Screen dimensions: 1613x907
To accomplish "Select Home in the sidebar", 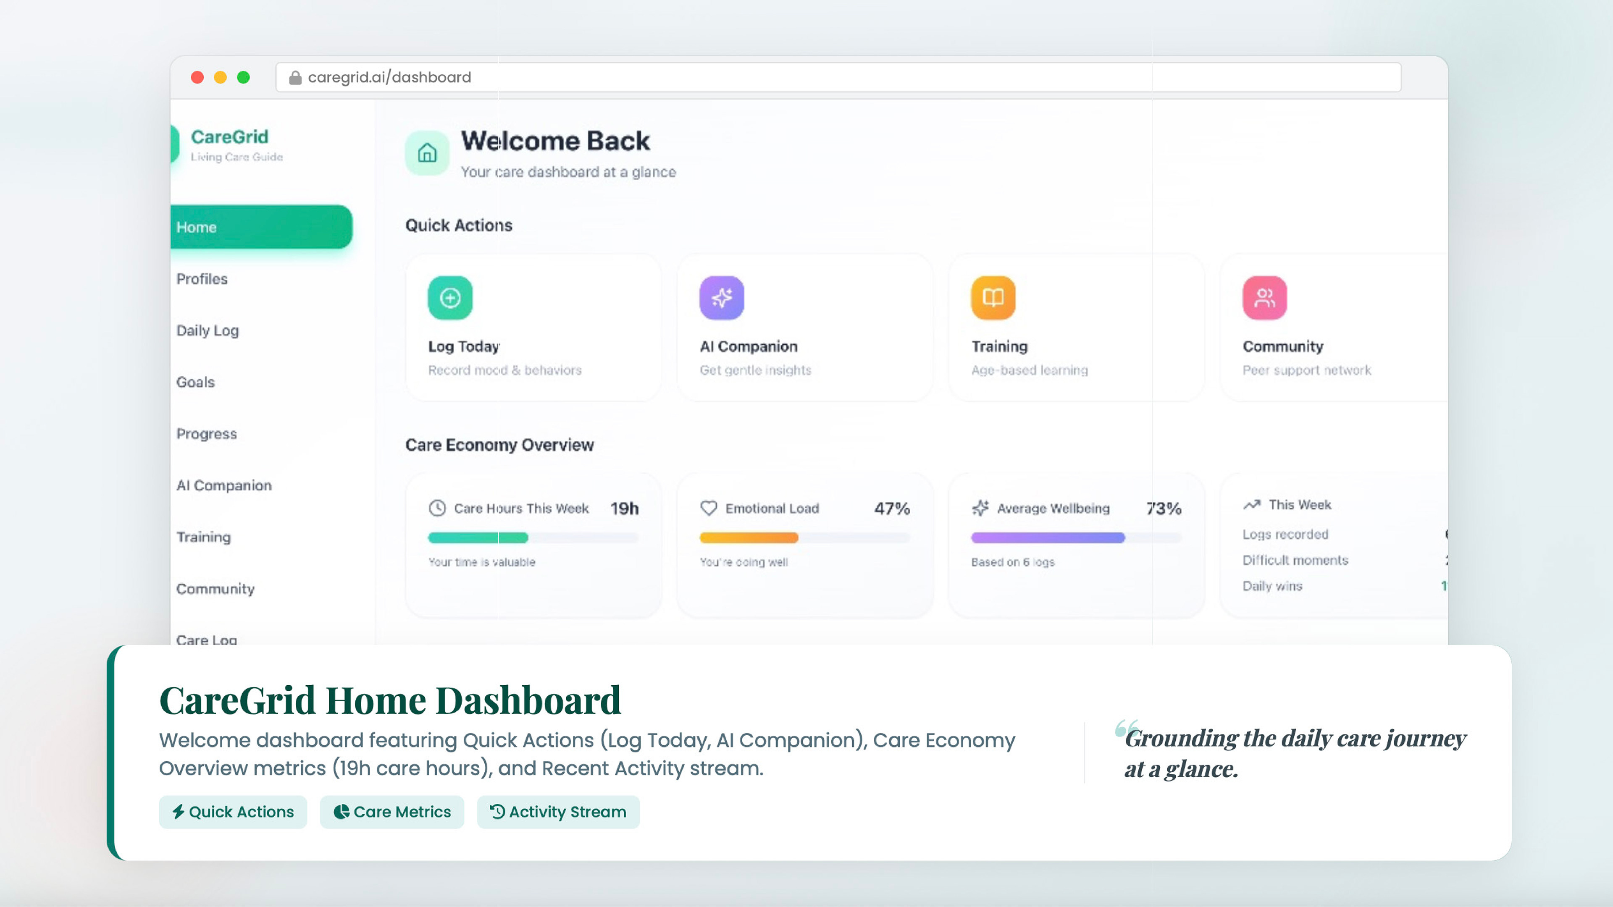I will [x=260, y=227].
